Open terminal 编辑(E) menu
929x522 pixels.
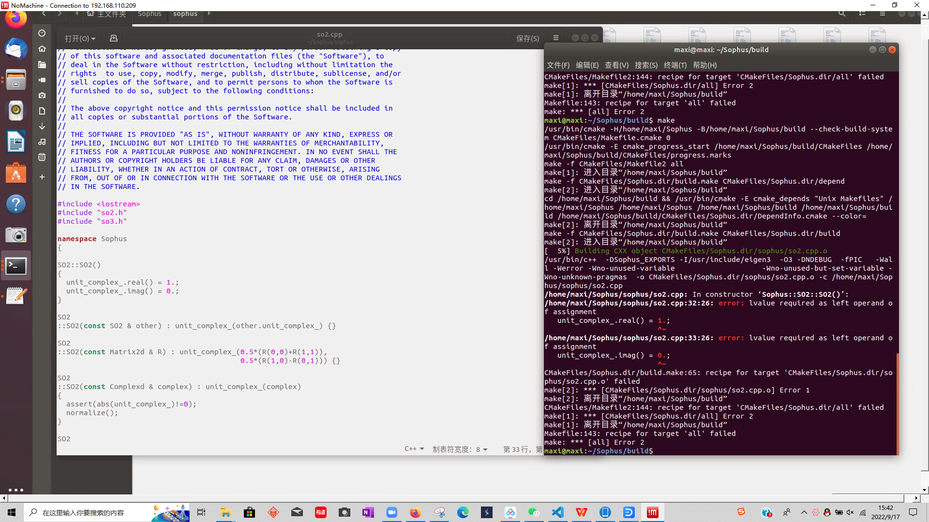[x=587, y=65]
